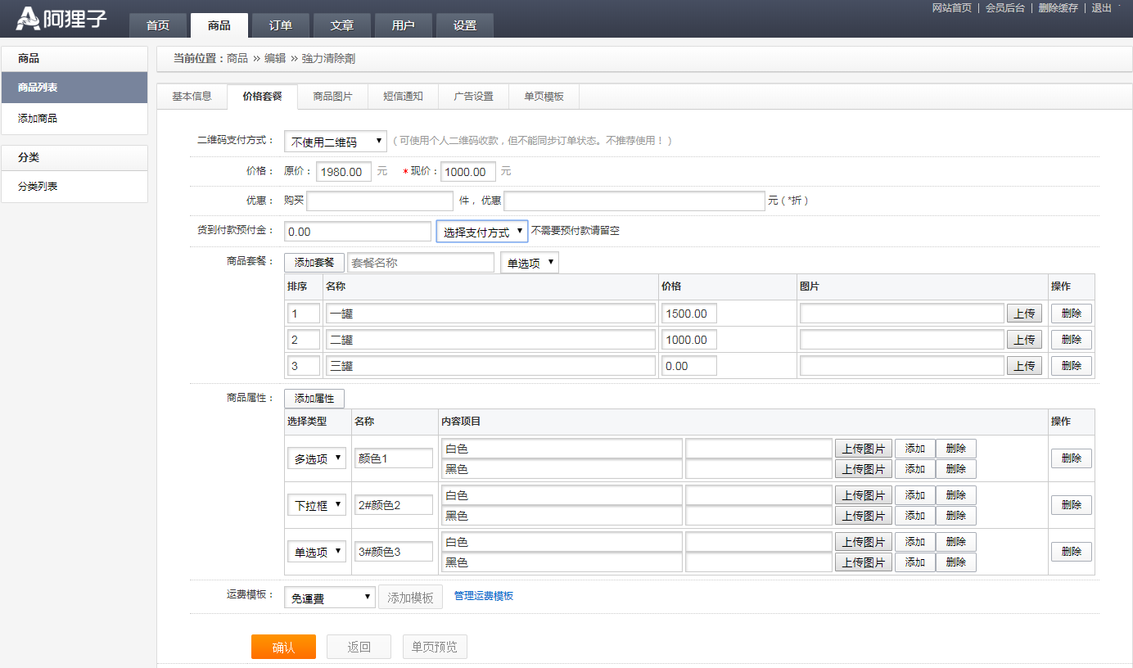Viewport: 1133px width, 668px height.
Task: Change 颜色1 type dropdown from 多选项
Action: 316,458
